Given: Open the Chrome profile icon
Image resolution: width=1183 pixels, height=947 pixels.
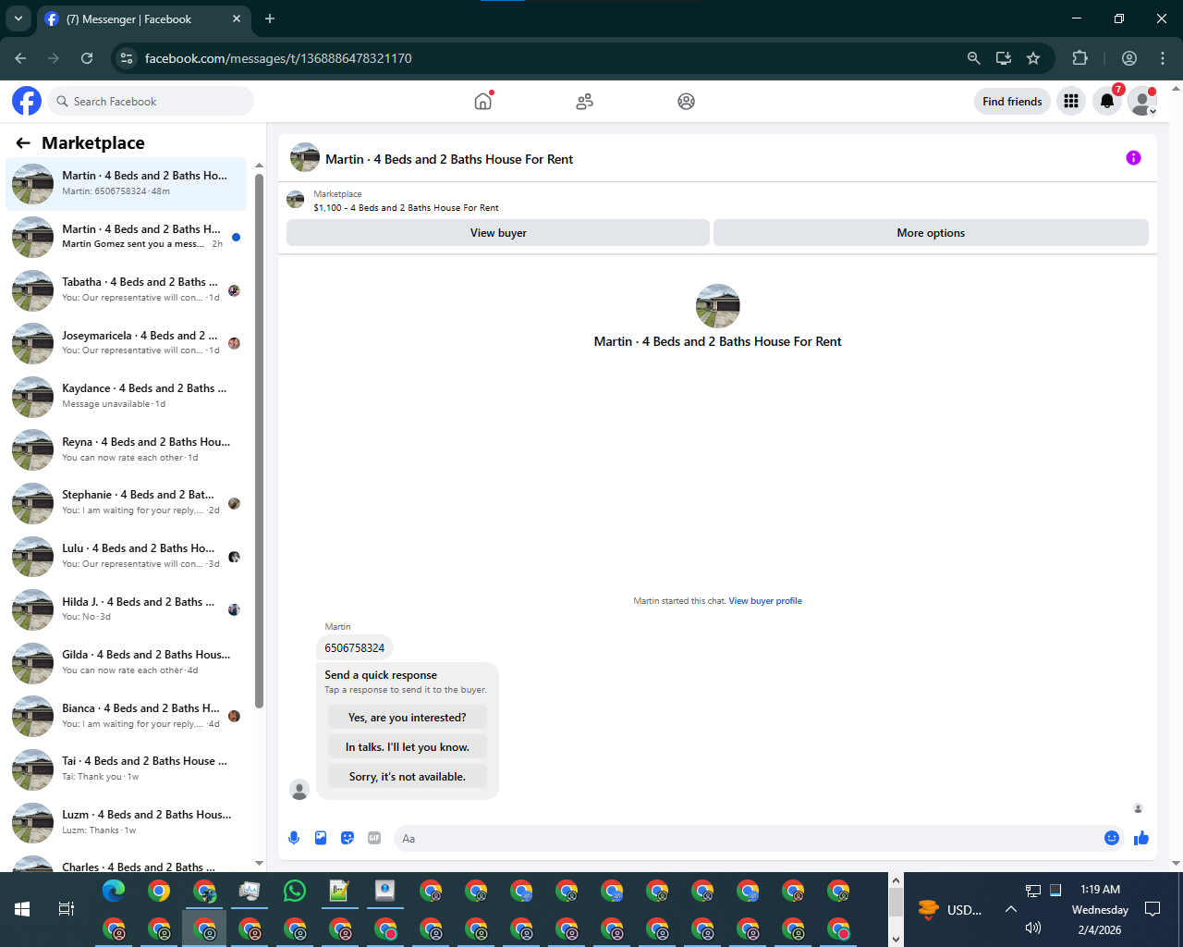Looking at the screenshot, I should pos(1129,58).
